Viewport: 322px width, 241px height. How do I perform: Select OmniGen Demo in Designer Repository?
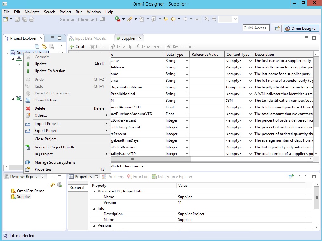30,191
